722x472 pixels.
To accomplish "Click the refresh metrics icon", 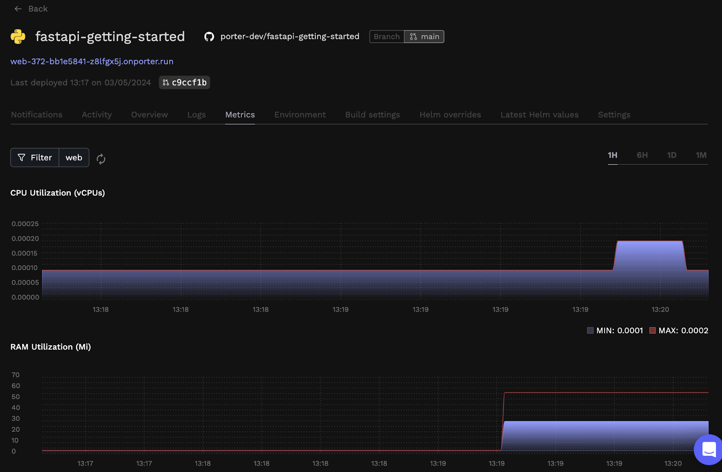I will 101,159.
